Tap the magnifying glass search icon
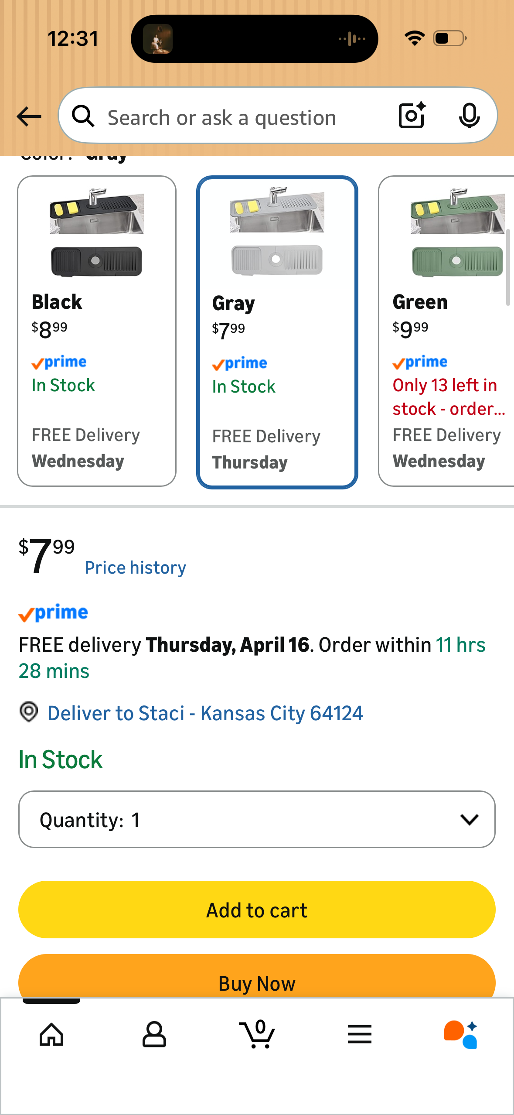The width and height of the screenshot is (514, 1115). 83,116
